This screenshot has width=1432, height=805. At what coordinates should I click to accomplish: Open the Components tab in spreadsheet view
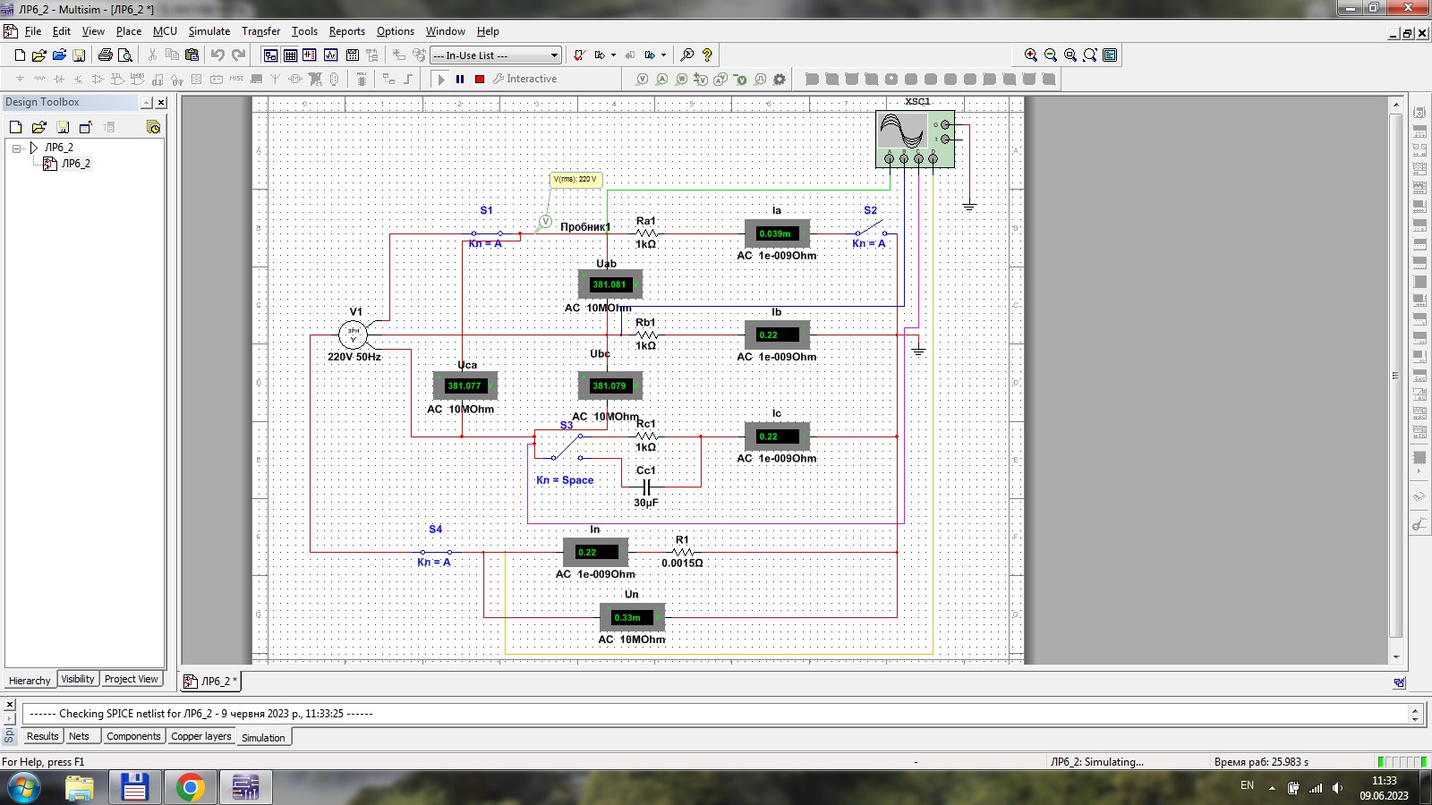(x=133, y=736)
